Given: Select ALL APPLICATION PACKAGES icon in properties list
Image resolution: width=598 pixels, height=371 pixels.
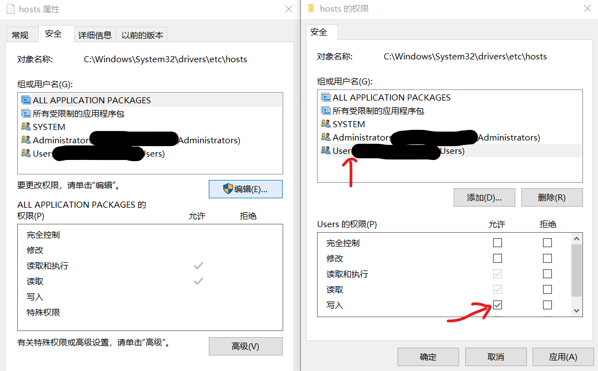Looking at the screenshot, I should 26,100.
